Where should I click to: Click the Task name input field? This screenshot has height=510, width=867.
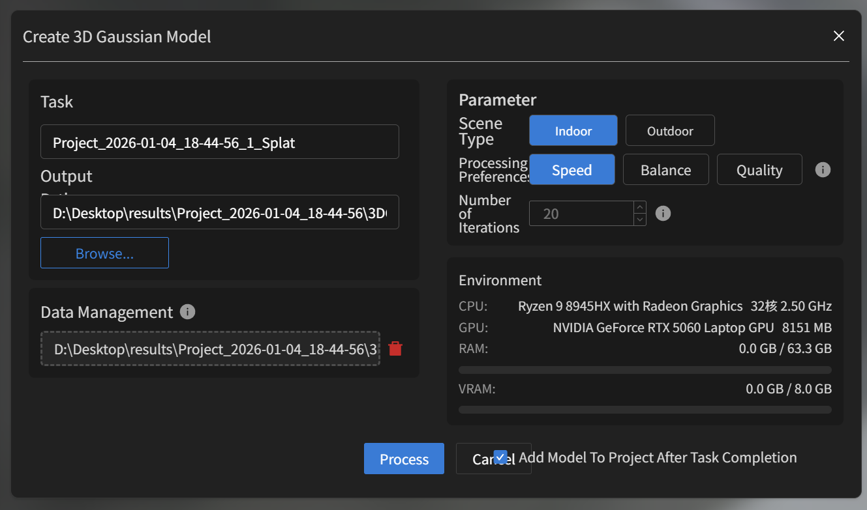[x=220, y=142]
